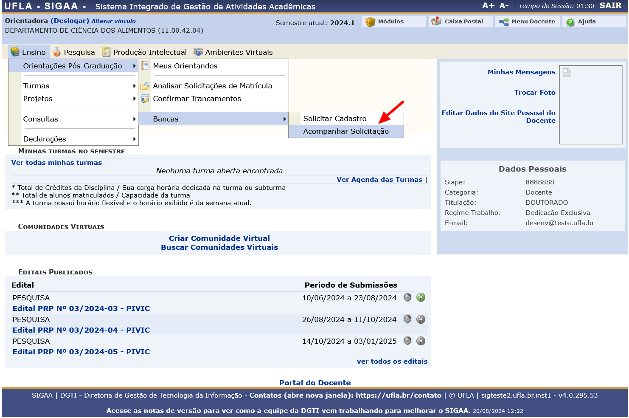Click arrow beside Projetos

[134, 99]
